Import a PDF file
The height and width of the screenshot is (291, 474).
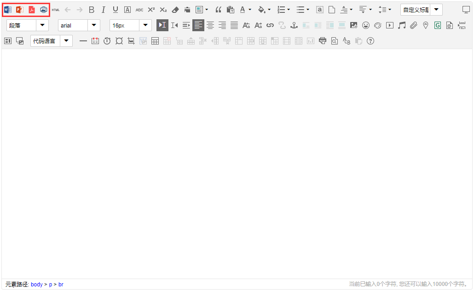[x=31, y=9]
